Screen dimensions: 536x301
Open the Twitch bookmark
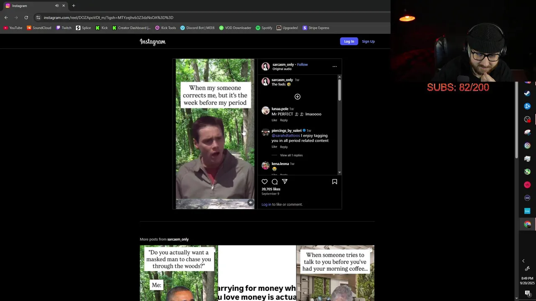(x=64, y=28)
